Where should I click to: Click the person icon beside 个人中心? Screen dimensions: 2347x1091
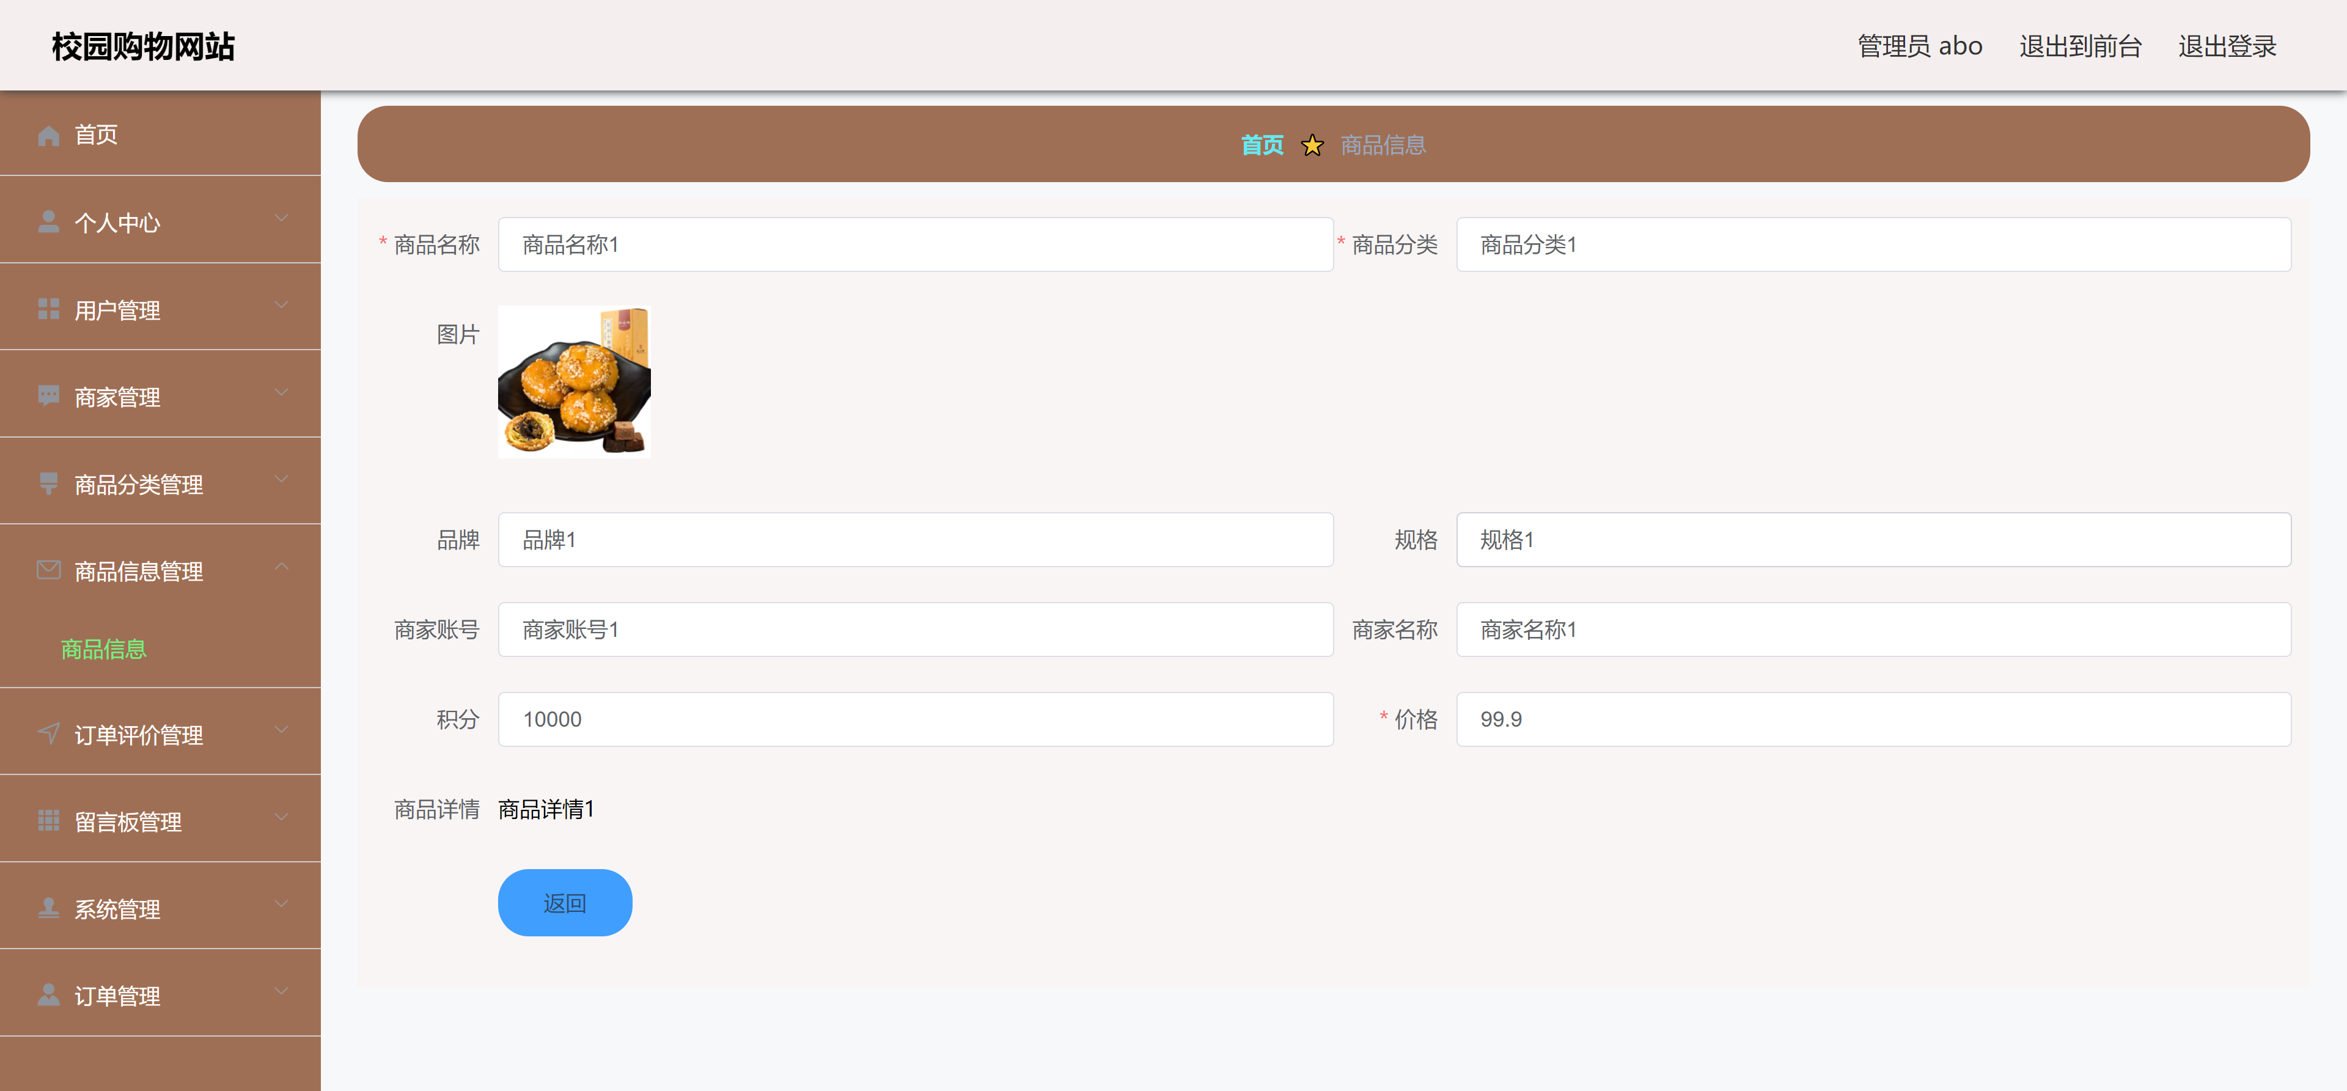pos(48,221)
